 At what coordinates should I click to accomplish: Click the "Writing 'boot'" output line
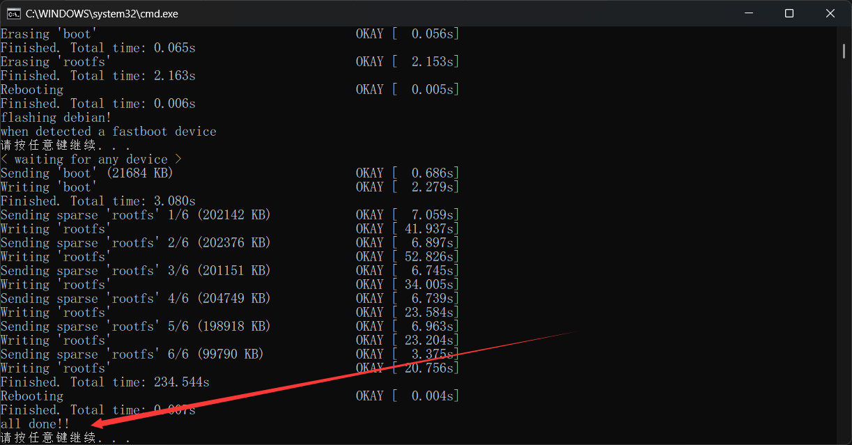click(x=49, y=187)
